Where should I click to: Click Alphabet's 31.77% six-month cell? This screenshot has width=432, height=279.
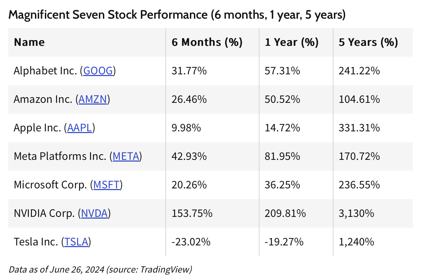[x=189, y=71]
